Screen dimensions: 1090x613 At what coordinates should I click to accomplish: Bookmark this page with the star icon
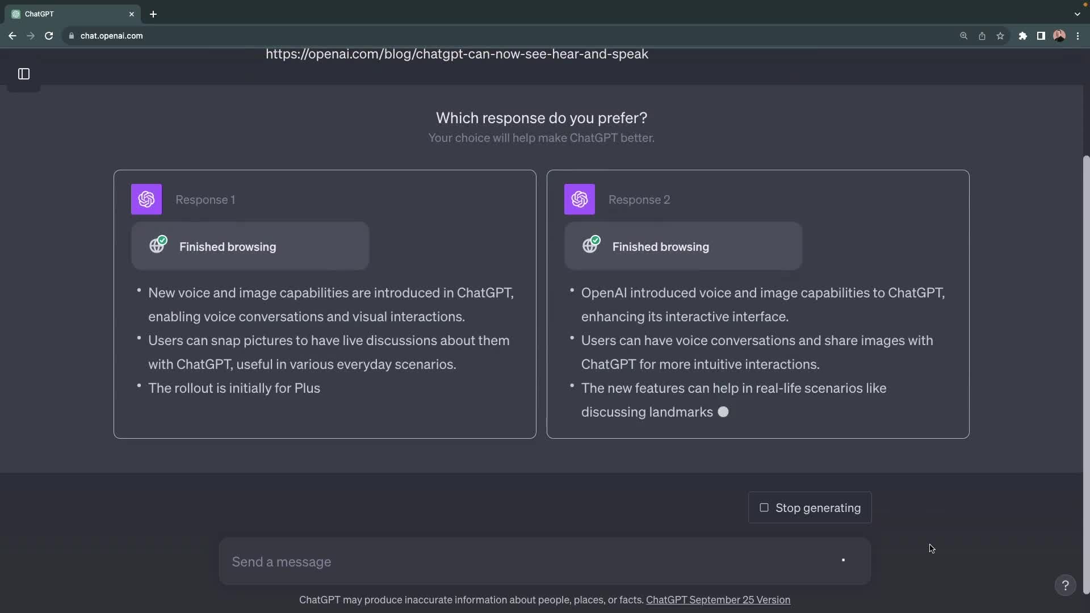(x=1000, y=36)
